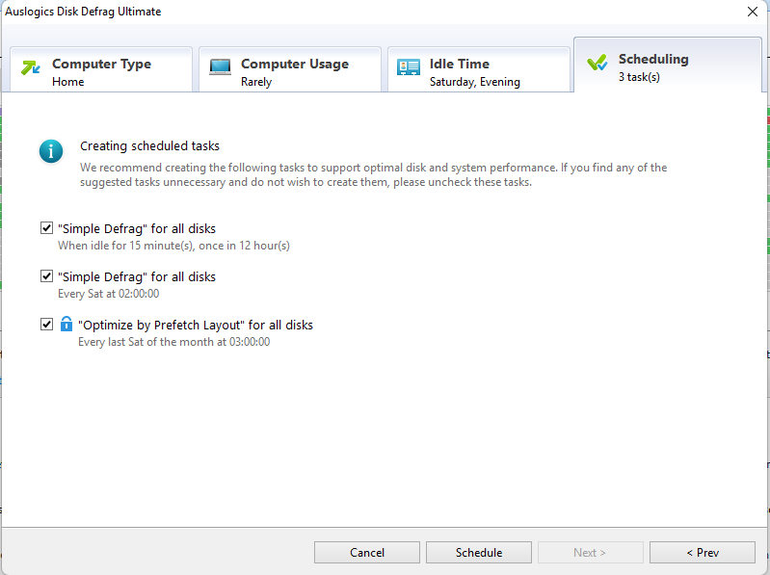The width and height of the screenshot is (770, 575).
Task: Uncheck Optimize by Prefetch Layout task checkbox
Action: pyautogui.click(x=46, y=325)
